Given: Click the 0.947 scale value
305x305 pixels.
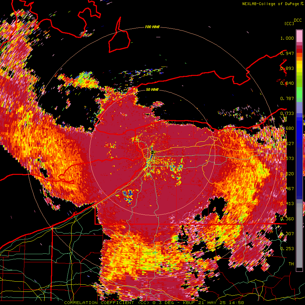Looking at the screenshot, I should (x=287, y=53).
